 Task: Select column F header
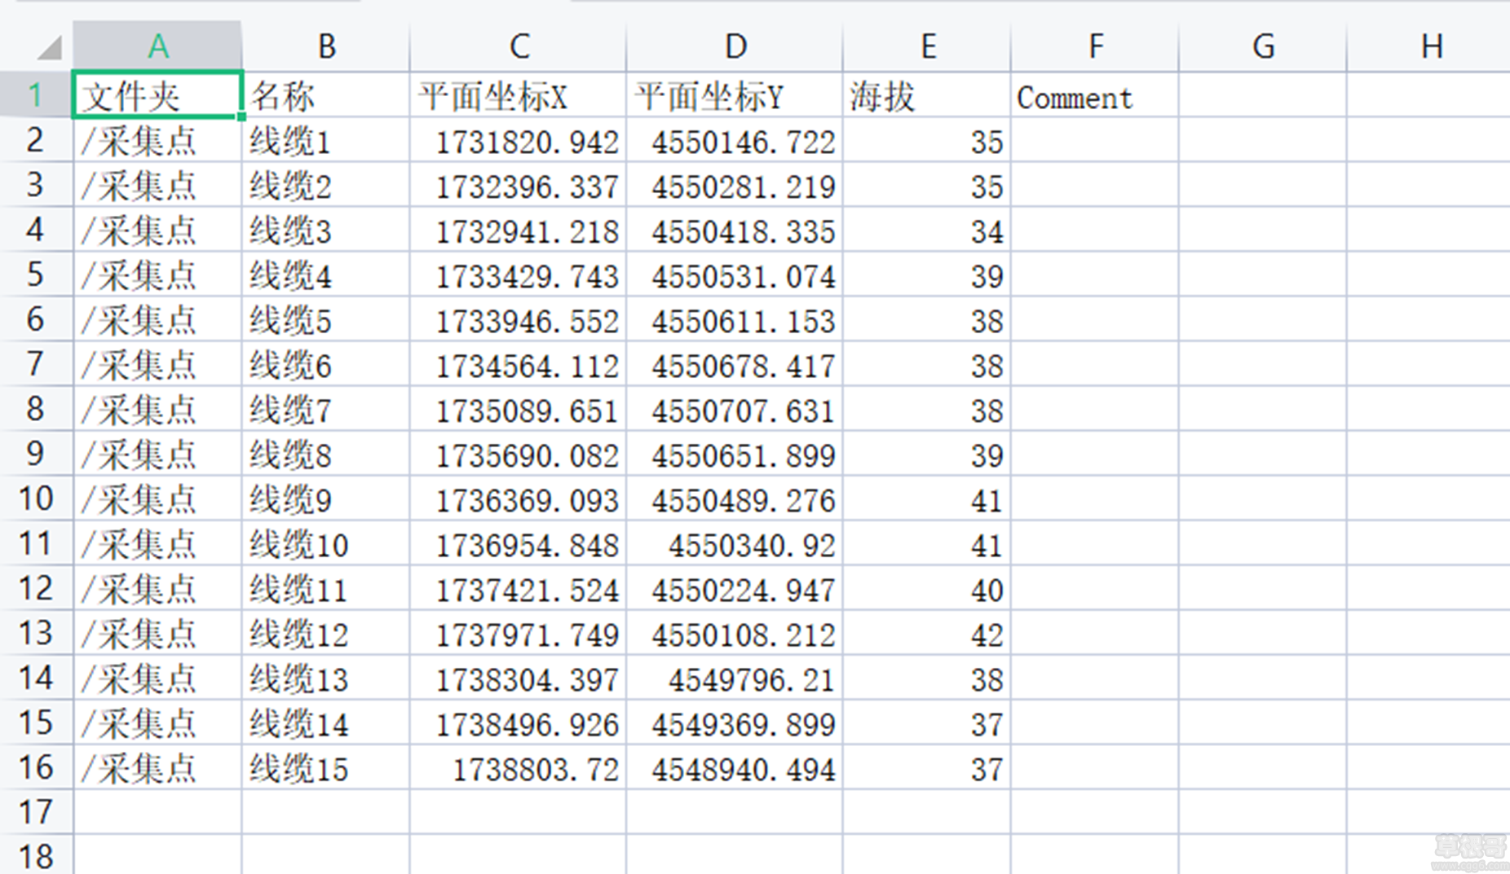coord(1095,46)
